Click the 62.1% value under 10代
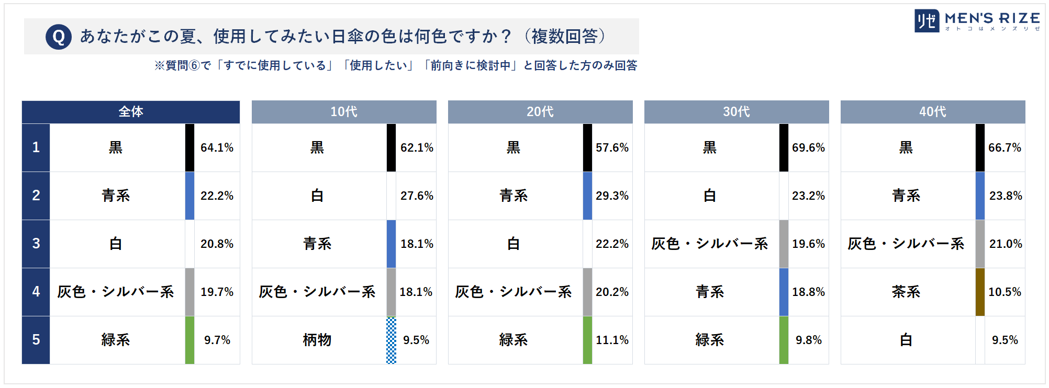 (417, 148)
